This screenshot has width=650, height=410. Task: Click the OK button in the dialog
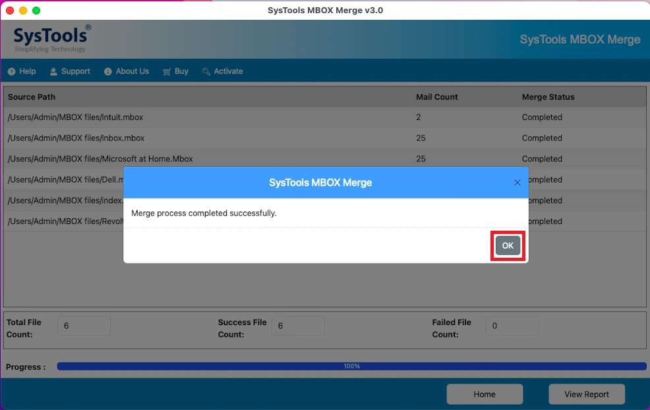[508, 246]
